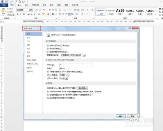
Task: Center text in paragraph group
Action: (63, 14)
